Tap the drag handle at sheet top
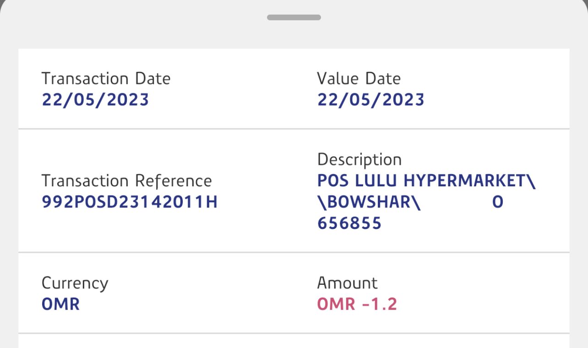The height and width of the screenshot is (348, 588). pos(294,17)
